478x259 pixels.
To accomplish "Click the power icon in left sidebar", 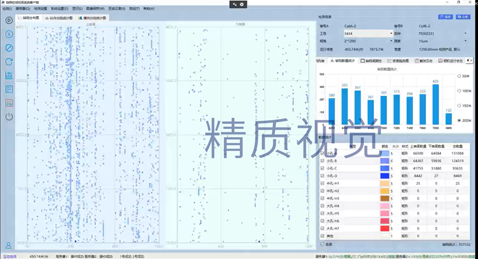I will point(9,117).
